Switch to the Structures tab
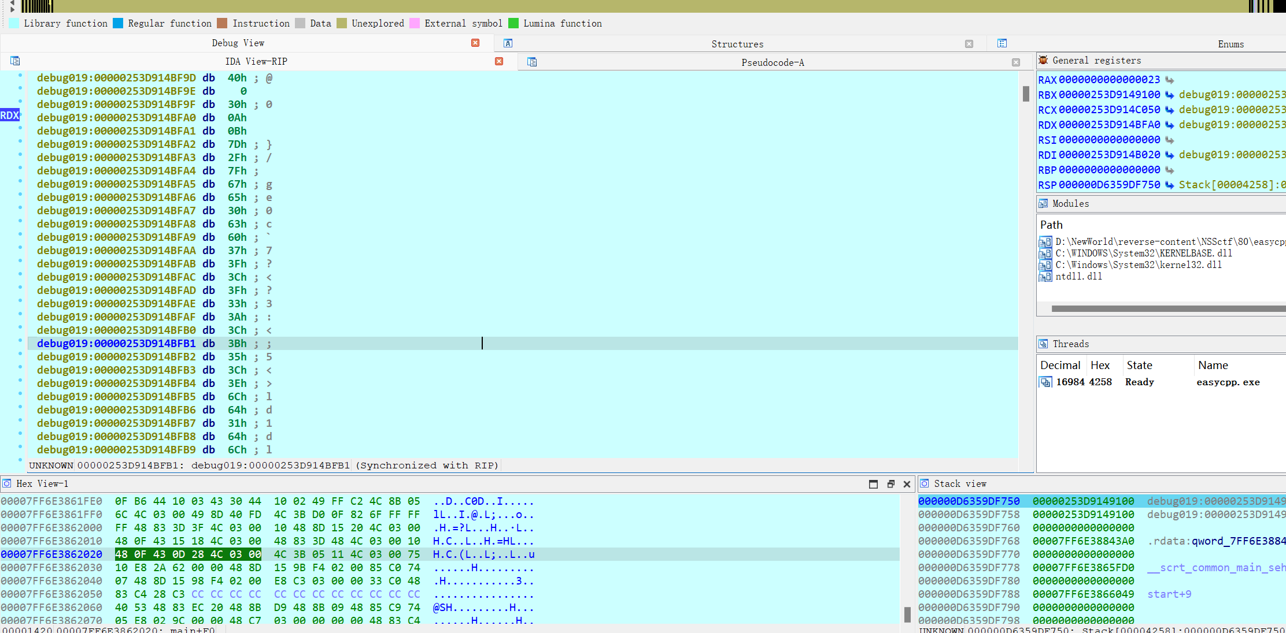1286x633 pixels. [x=737, y=44]
